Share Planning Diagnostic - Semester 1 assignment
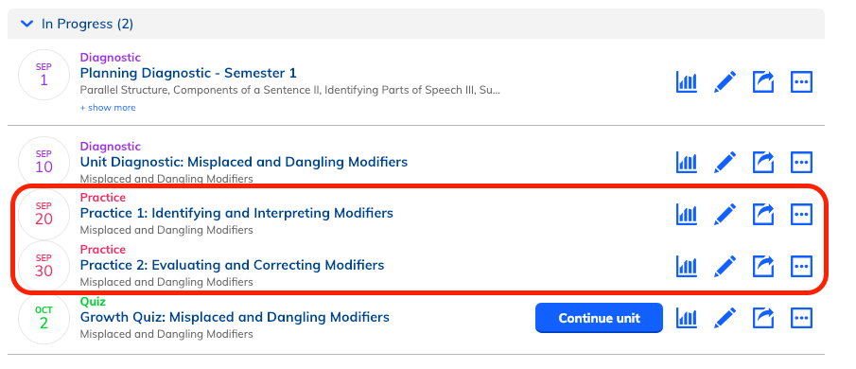 [763, 82]
